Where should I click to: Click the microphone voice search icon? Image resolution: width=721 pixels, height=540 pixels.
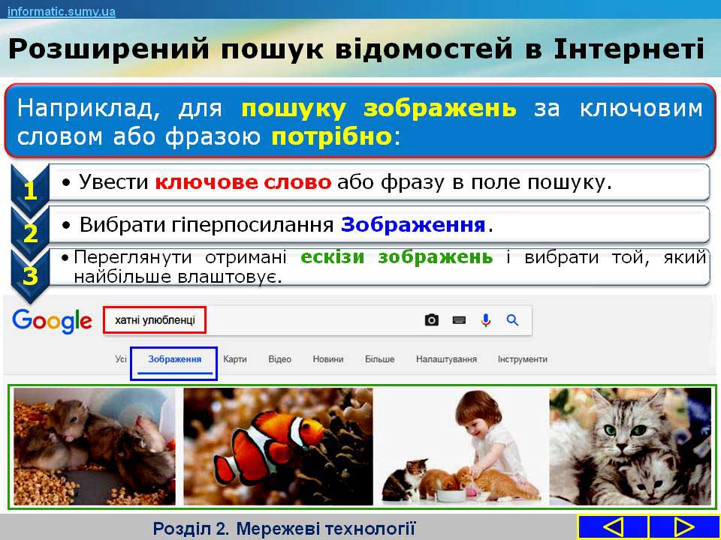(x=486, y=320)
